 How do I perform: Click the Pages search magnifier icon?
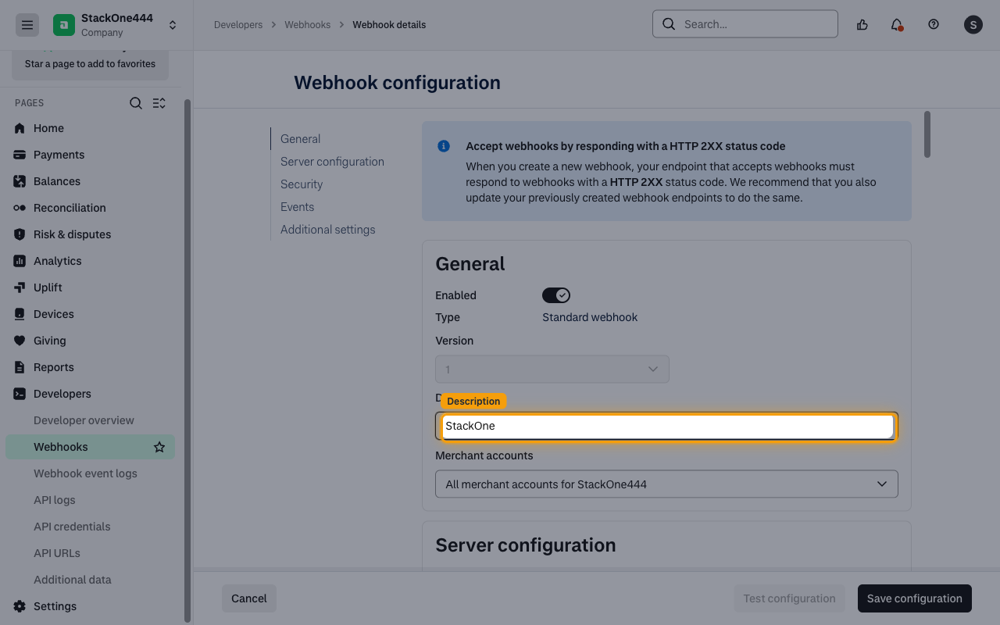(x=136, y=103)
